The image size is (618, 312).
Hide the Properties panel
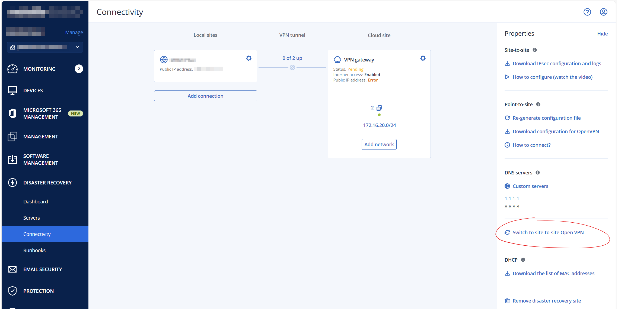click(602, 34)
